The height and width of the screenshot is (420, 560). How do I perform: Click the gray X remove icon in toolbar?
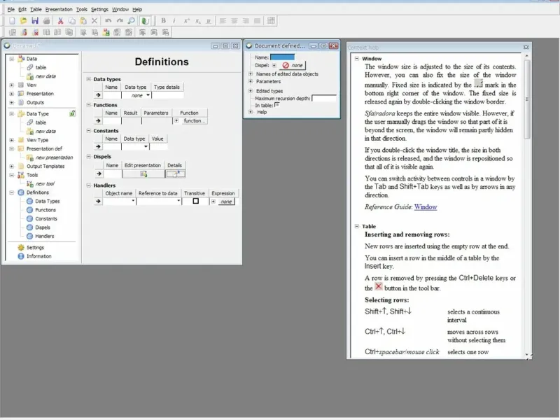click(x=94, y=21)
